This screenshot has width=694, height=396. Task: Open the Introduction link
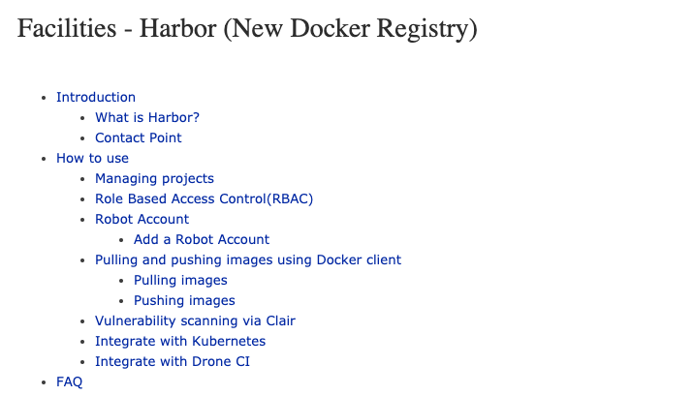[96, 97]
